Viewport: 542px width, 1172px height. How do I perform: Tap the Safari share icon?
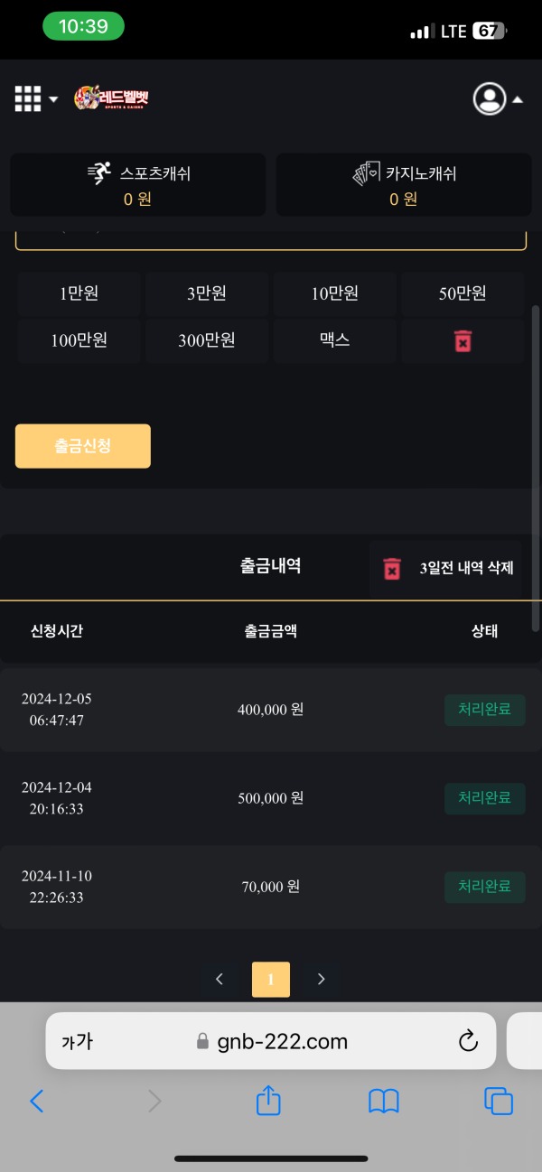coord(267,1101)
